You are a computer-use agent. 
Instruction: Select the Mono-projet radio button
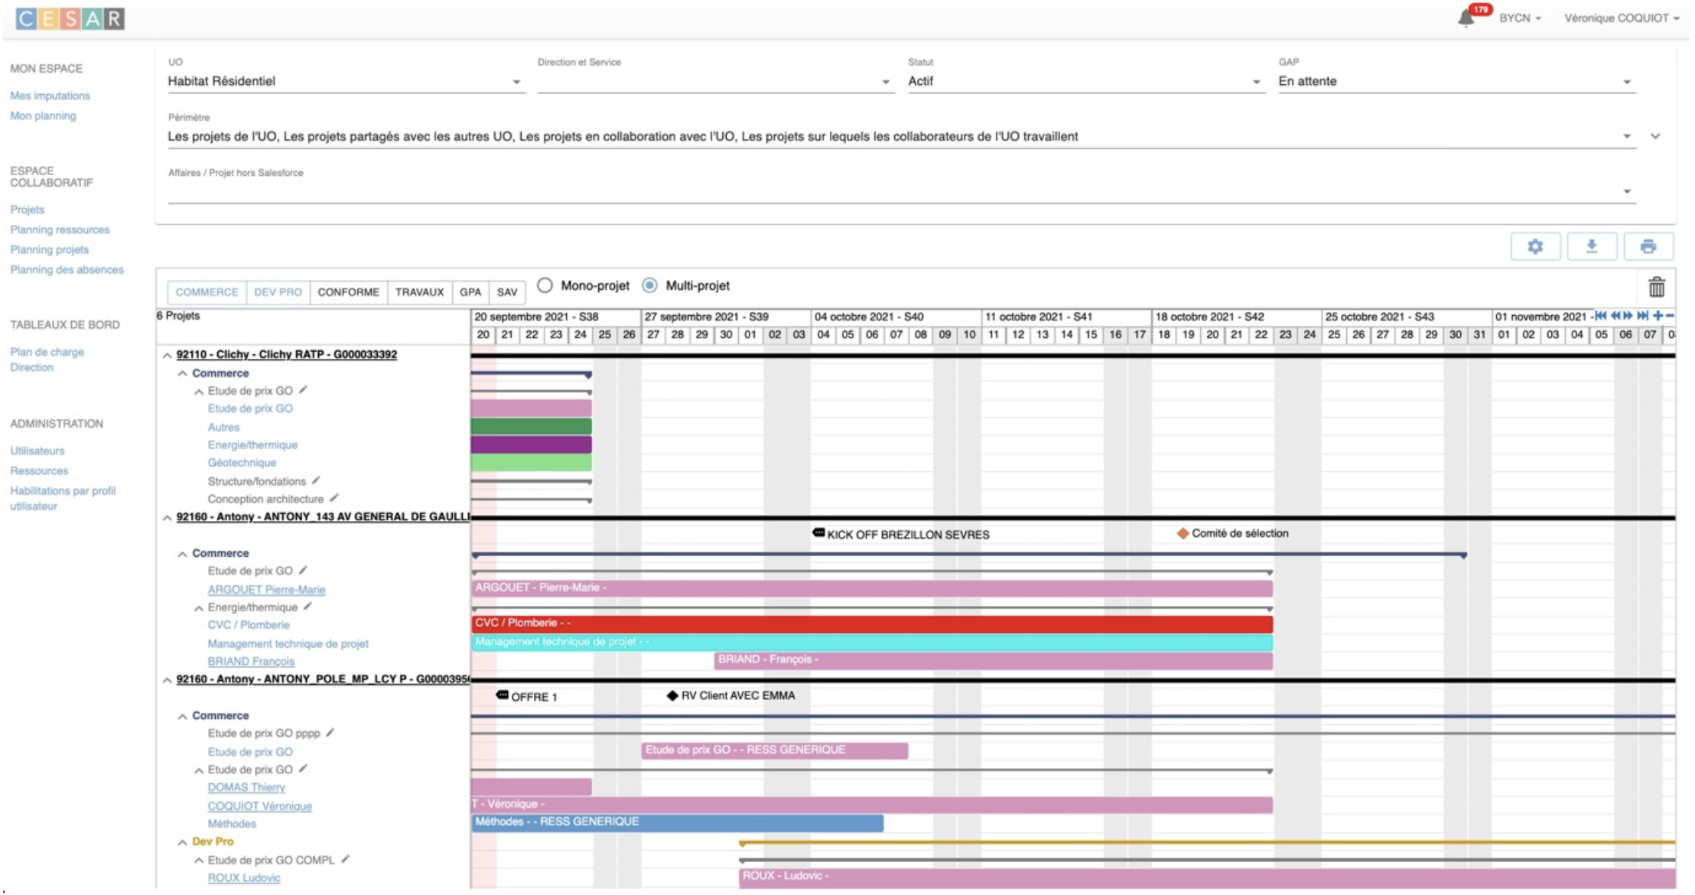545,285
